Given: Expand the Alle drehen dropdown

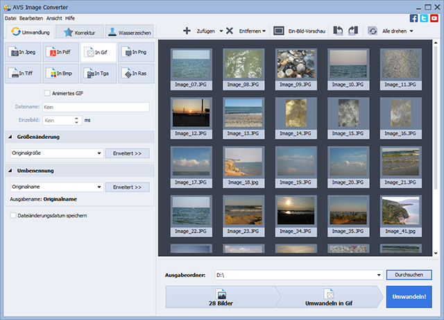Looking at the screenshot, I should pyautogui.click(x=411, y=31).
